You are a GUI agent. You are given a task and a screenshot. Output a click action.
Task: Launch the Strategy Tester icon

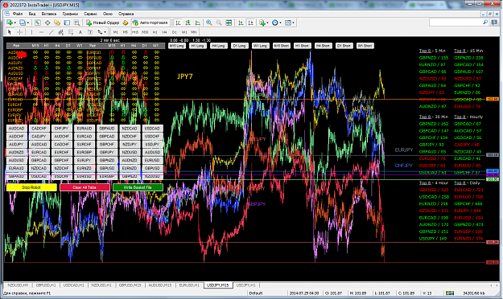pyautogui.click(x=76, y=23)
